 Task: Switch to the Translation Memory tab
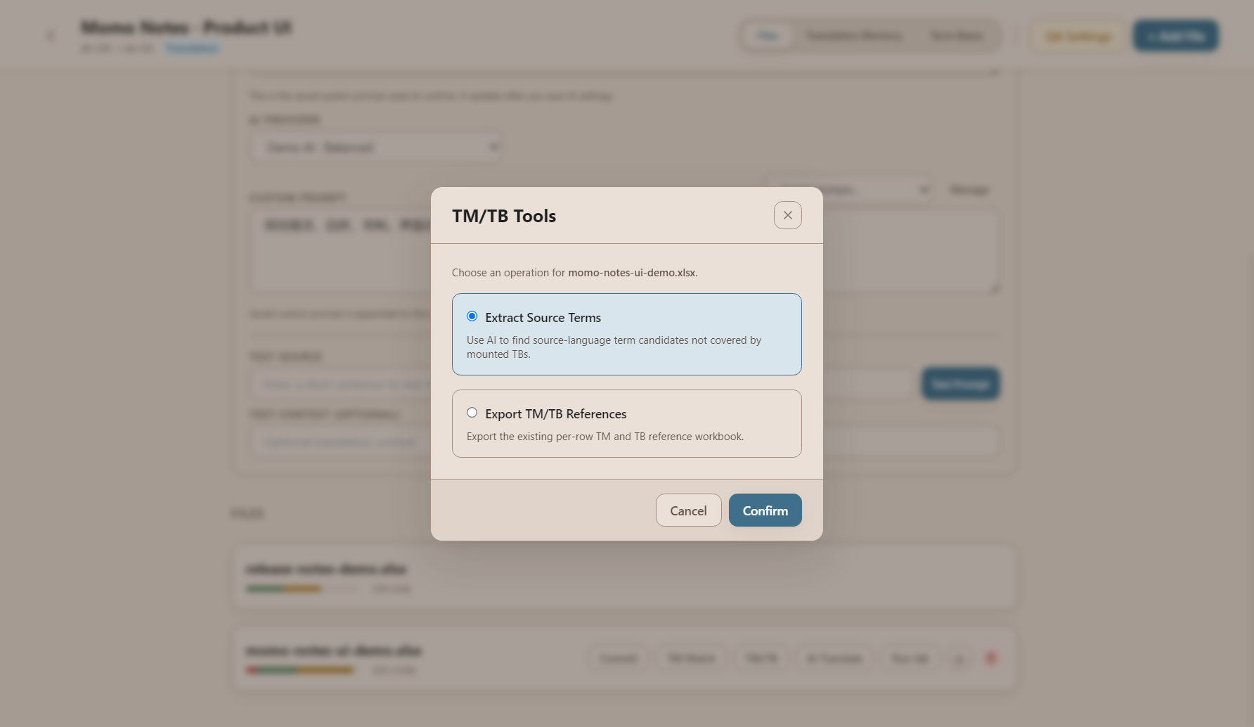(x=854, y=36)
